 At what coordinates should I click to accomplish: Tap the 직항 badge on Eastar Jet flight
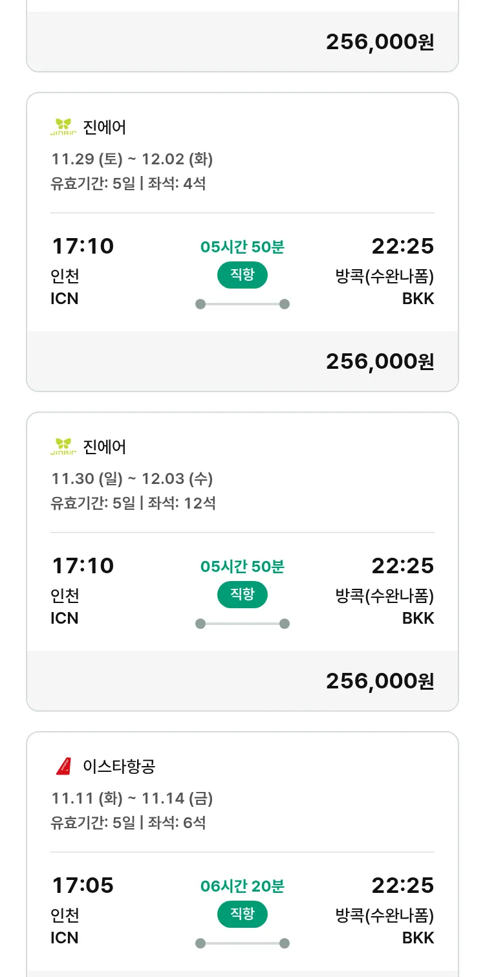point(242,914)
